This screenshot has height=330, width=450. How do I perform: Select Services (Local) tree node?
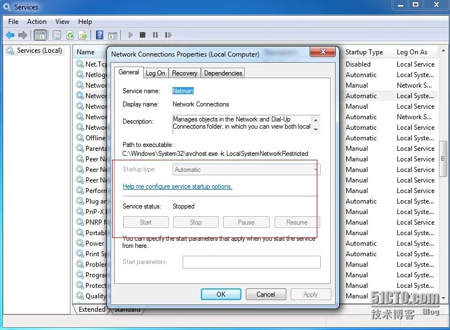click(39, 50)
